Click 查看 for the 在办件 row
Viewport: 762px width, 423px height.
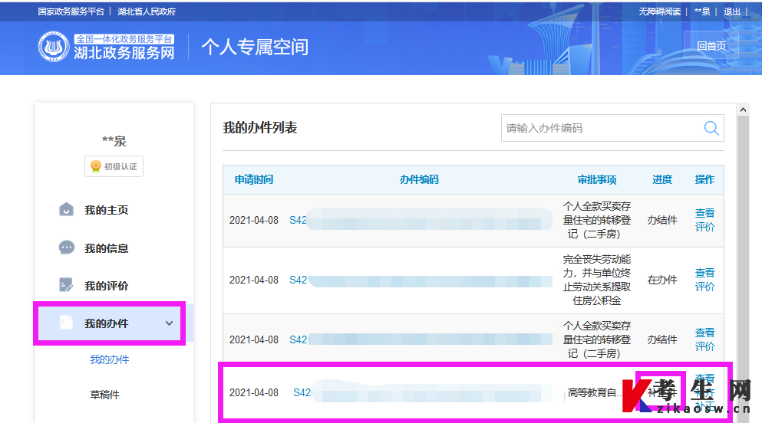pos(704,273)
